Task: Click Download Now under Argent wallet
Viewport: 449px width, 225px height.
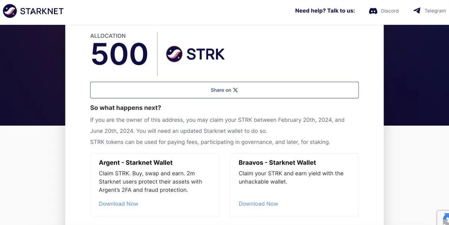Action: (119, 204)
